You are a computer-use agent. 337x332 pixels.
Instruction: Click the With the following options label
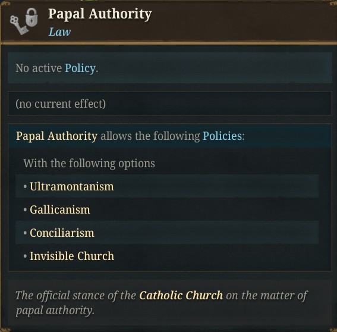89,163
